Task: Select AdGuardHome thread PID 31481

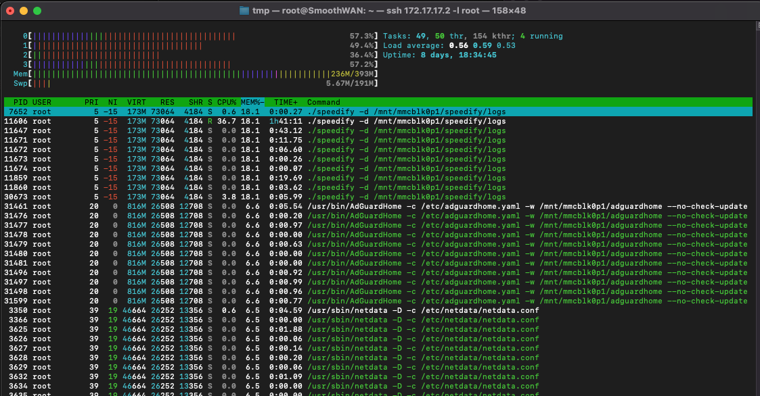Action: click(378, 263)
